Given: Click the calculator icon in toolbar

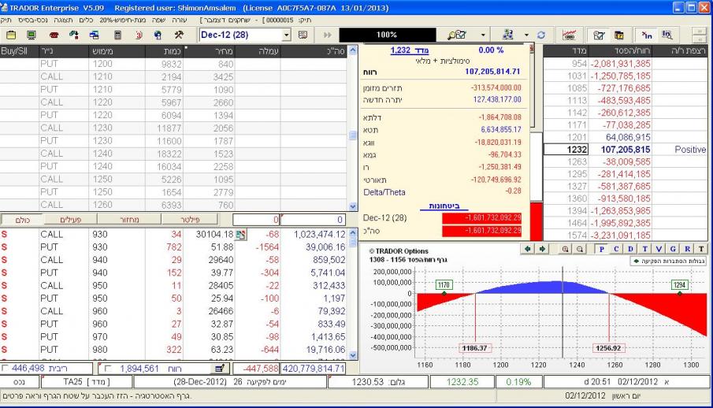Looking at the screenshot, I should coord(117,35).
